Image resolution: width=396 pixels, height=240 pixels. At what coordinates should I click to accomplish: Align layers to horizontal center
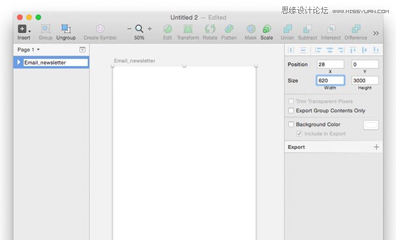329,50
